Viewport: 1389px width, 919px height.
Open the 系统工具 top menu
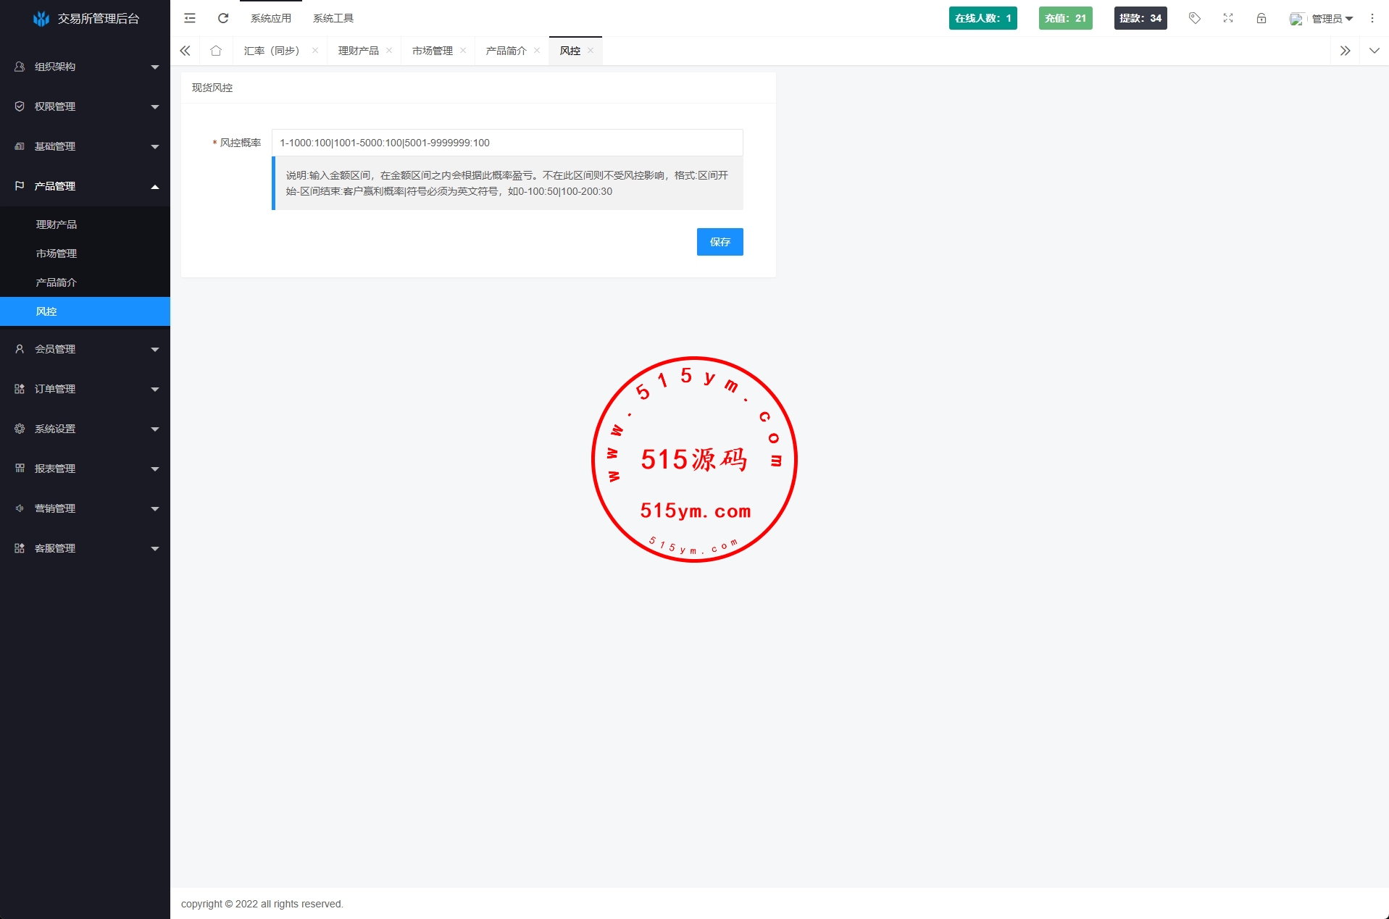click(x=333, y=18)
